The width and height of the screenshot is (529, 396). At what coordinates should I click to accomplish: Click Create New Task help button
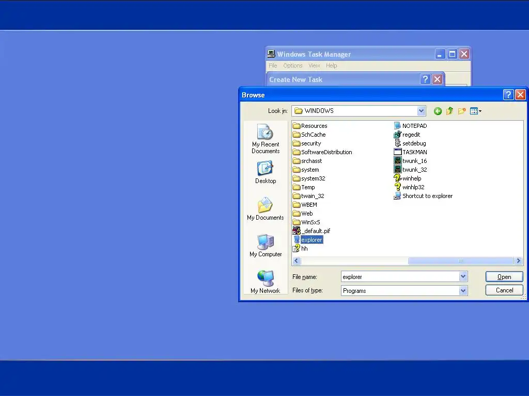pos(425,79)
